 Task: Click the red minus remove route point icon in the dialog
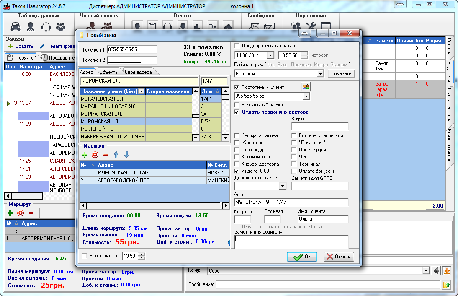click(x=105, y=155)
